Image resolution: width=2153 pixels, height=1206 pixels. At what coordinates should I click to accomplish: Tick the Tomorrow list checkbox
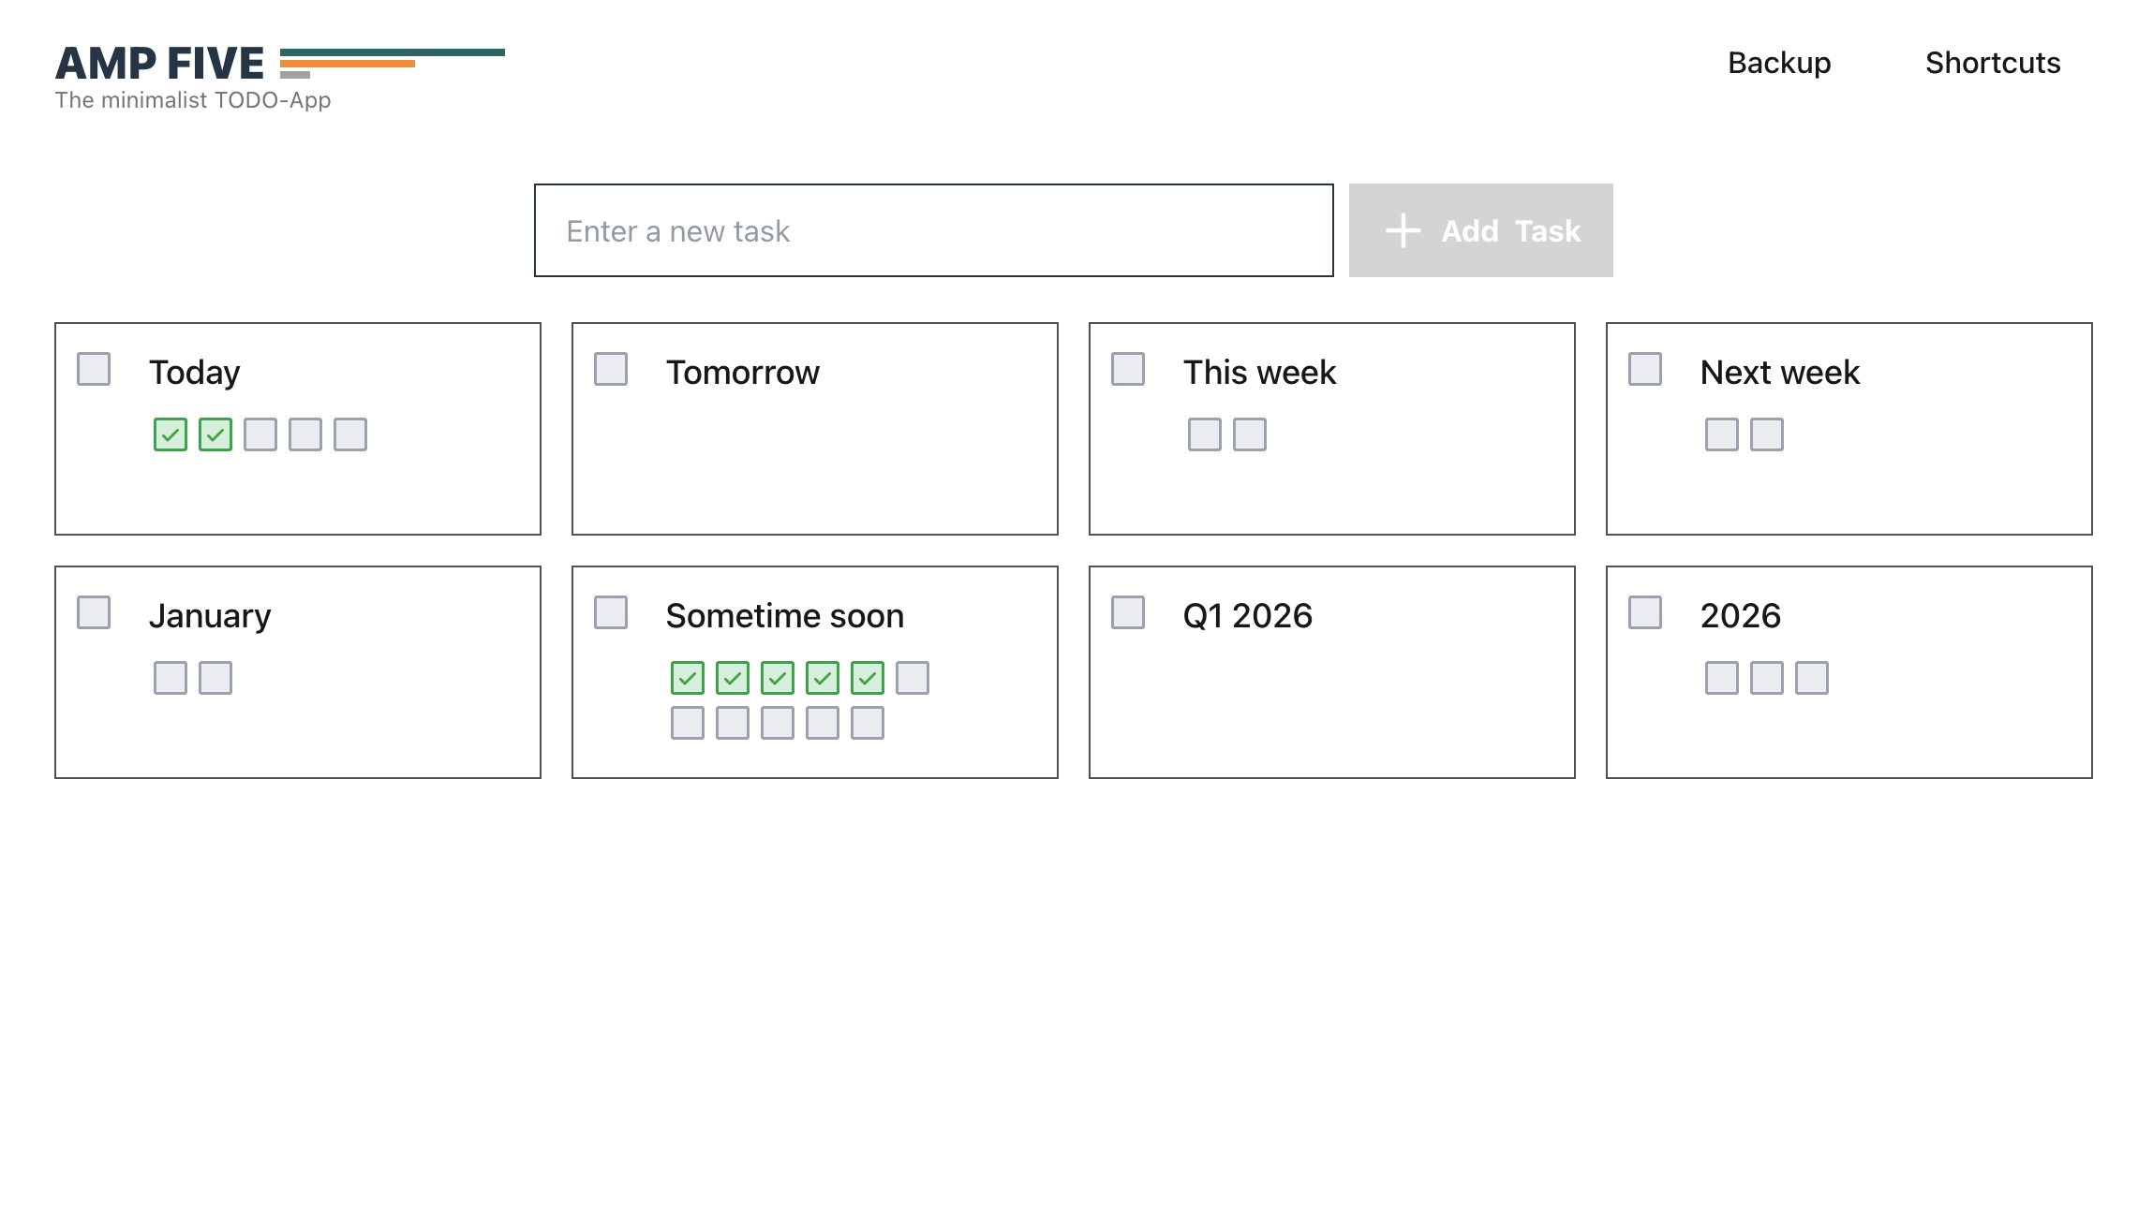click(x=611, y=369)
